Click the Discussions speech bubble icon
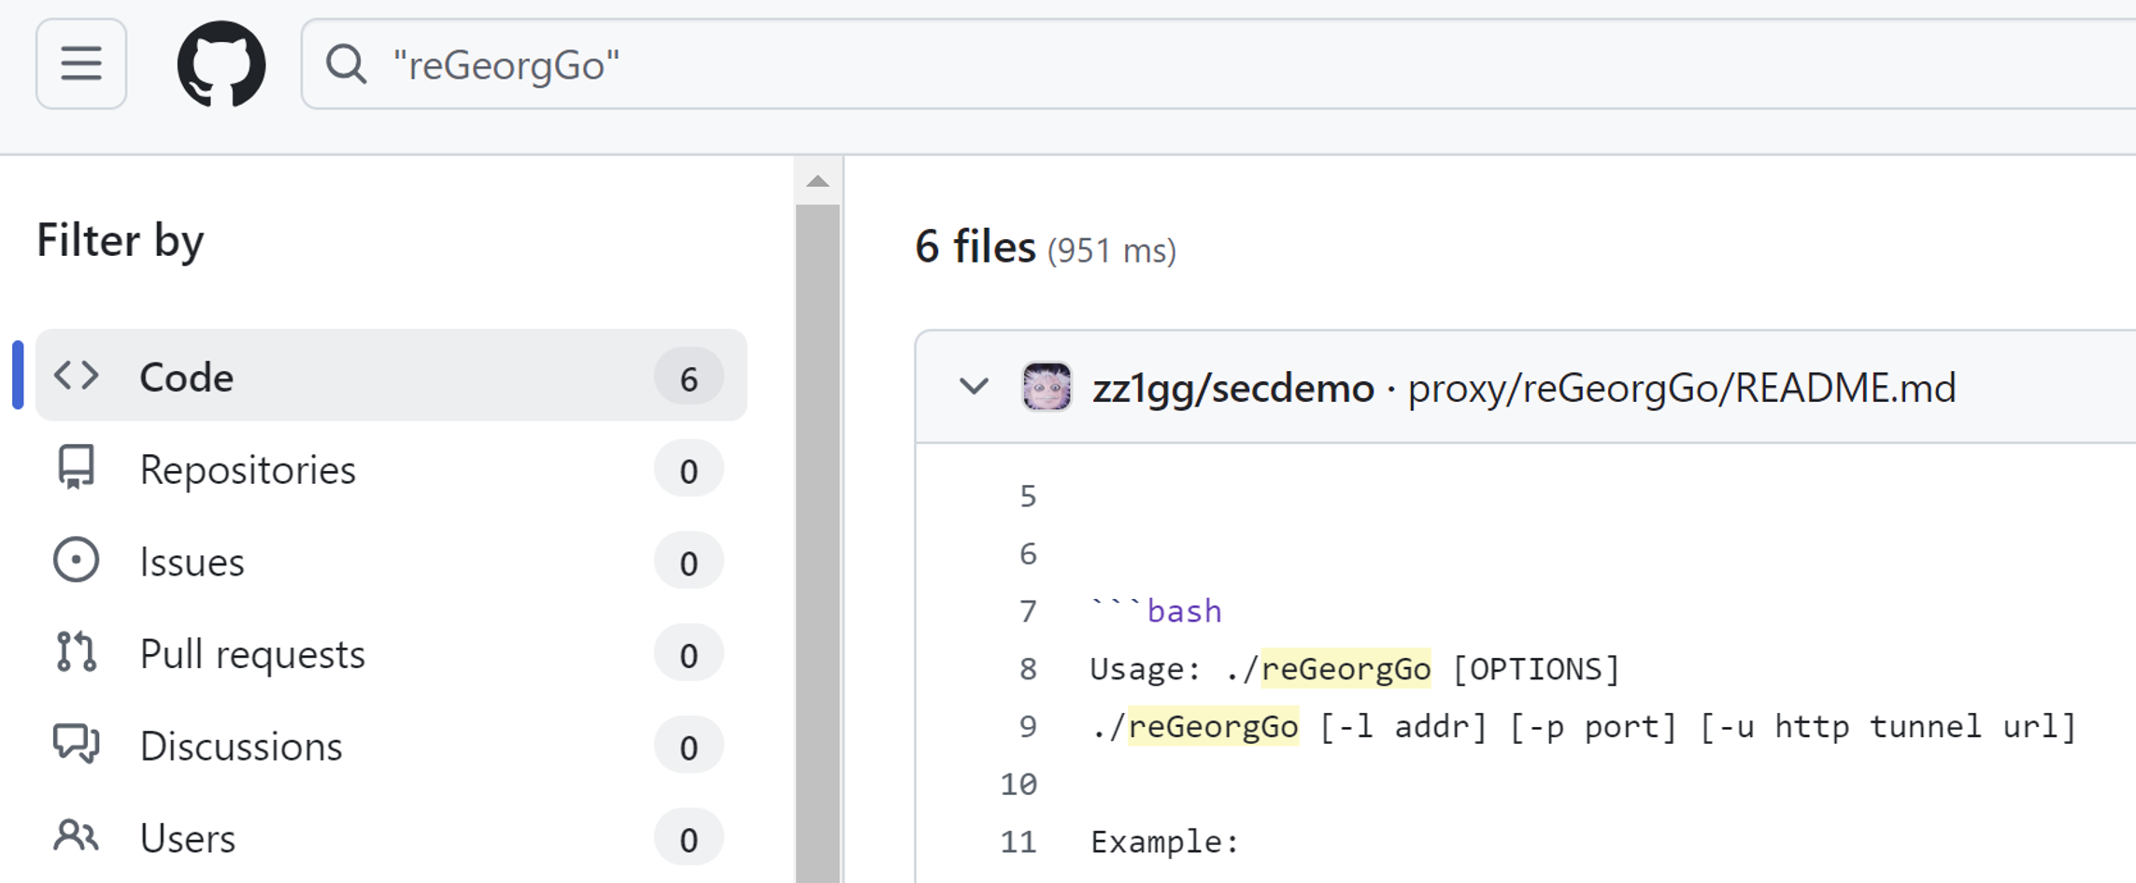The height and width of the screenshot is (883, 2136). click(76, 745)
